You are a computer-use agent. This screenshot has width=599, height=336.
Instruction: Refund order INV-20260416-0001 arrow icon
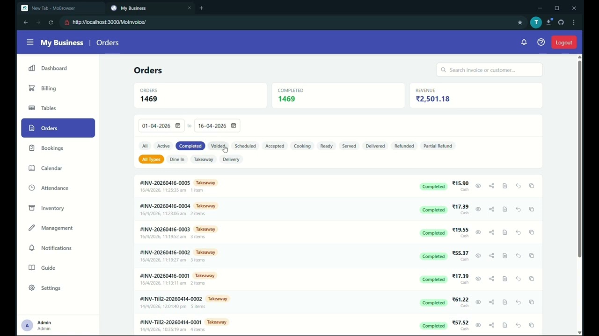[518, 279]
